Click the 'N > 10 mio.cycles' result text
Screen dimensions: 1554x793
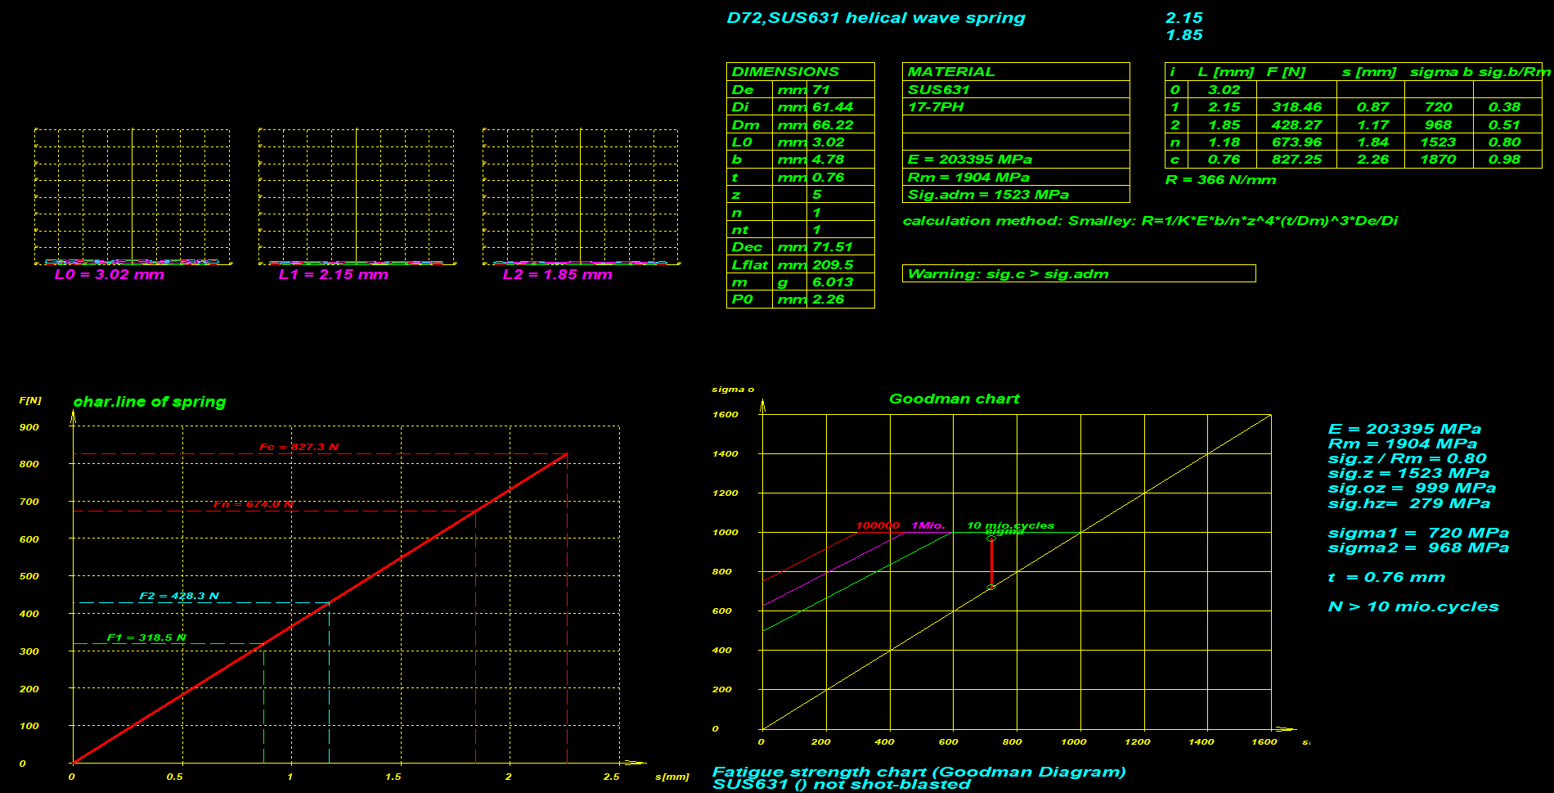[1413, 606]
